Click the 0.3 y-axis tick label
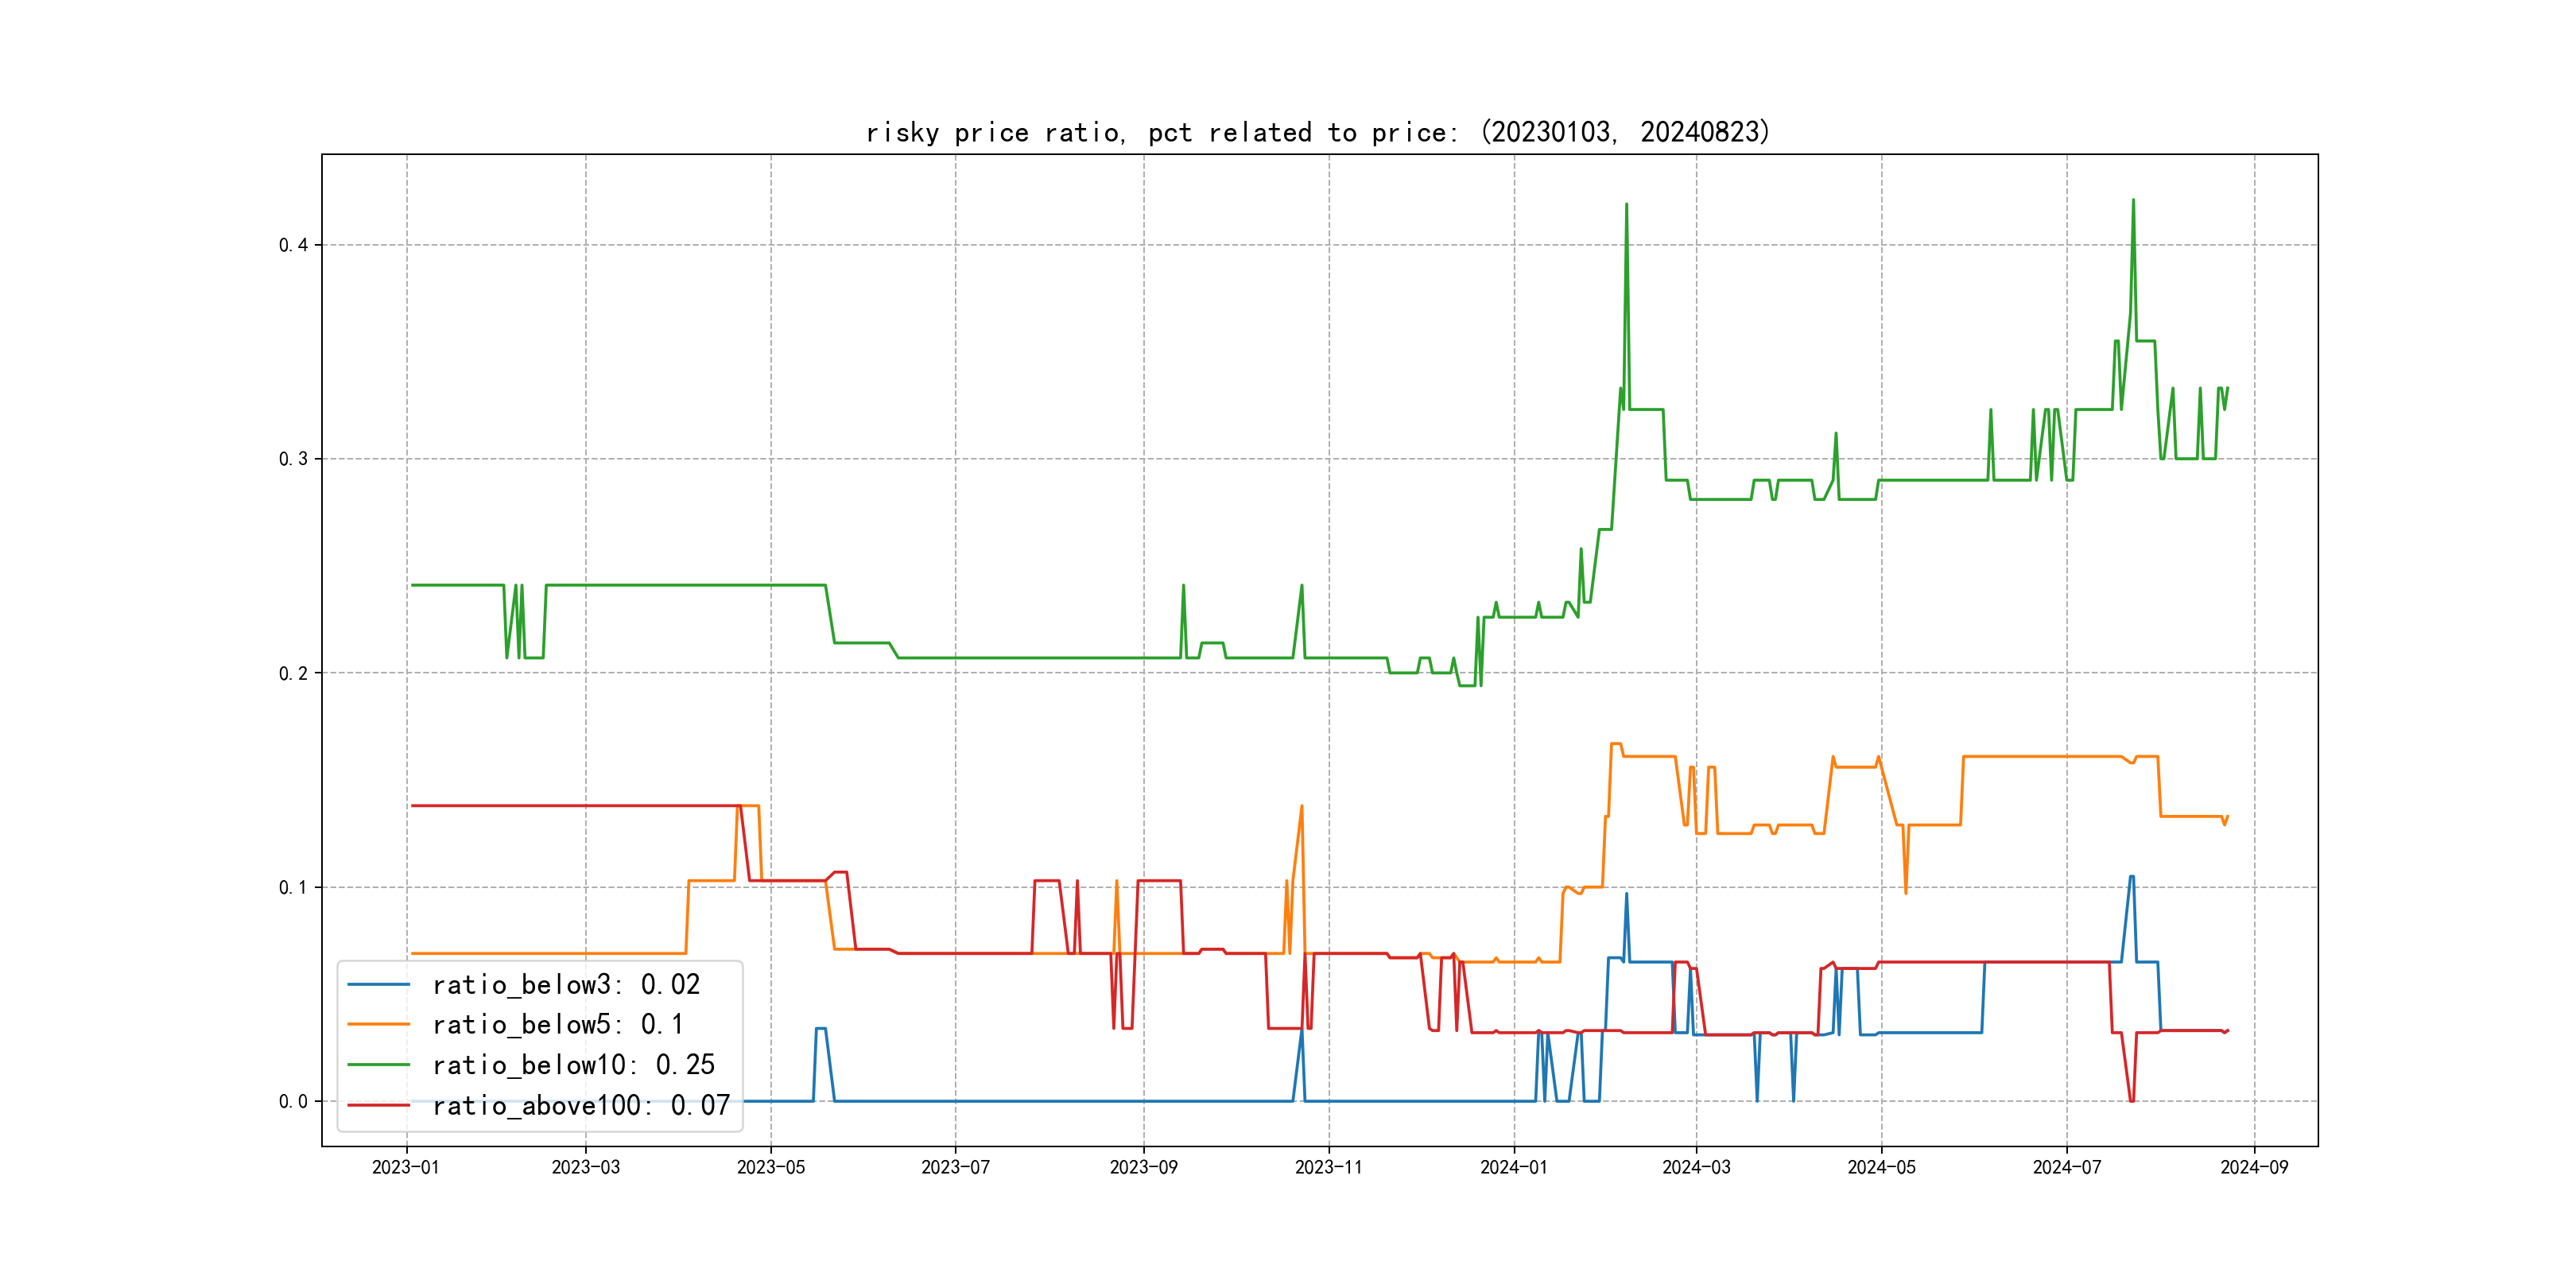Viewport: 2576px width, 1288px height. 293,459
